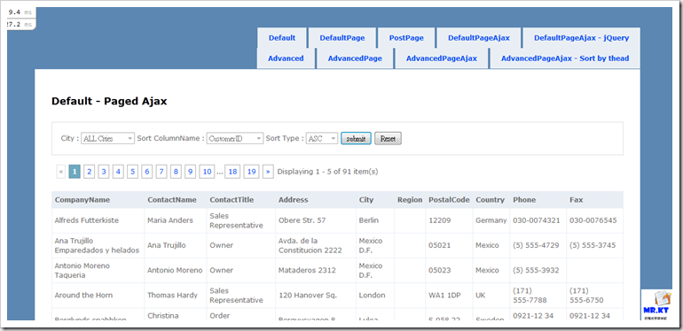Go to page 7
The width and height of the screenshot is (683, 331).
tap(161, 172)
